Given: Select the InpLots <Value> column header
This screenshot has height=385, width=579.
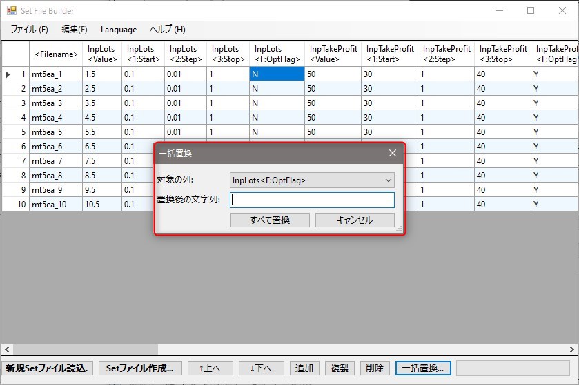Looking at the screenshot, I should pyautogui.click(x=102, y=54).
